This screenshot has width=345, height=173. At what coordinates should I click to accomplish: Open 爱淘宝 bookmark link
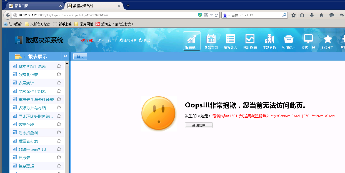(114, 24)
